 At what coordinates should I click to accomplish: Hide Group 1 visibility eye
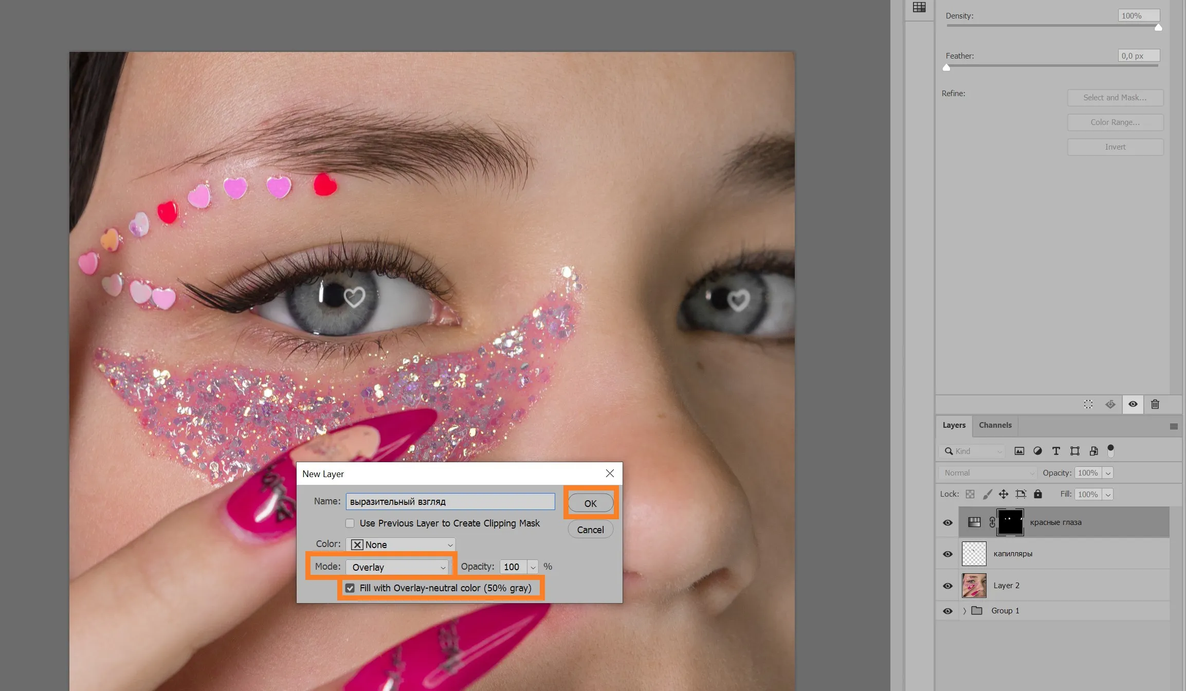947,611
